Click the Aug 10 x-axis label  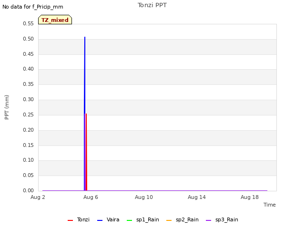[x=144, y=197]
